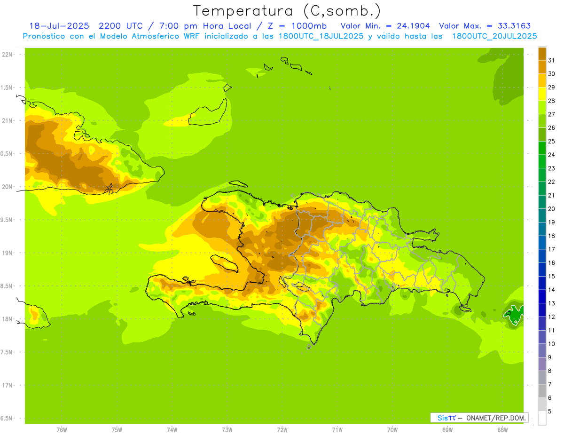Click the '21N' latitude axis label

point(7,120)
